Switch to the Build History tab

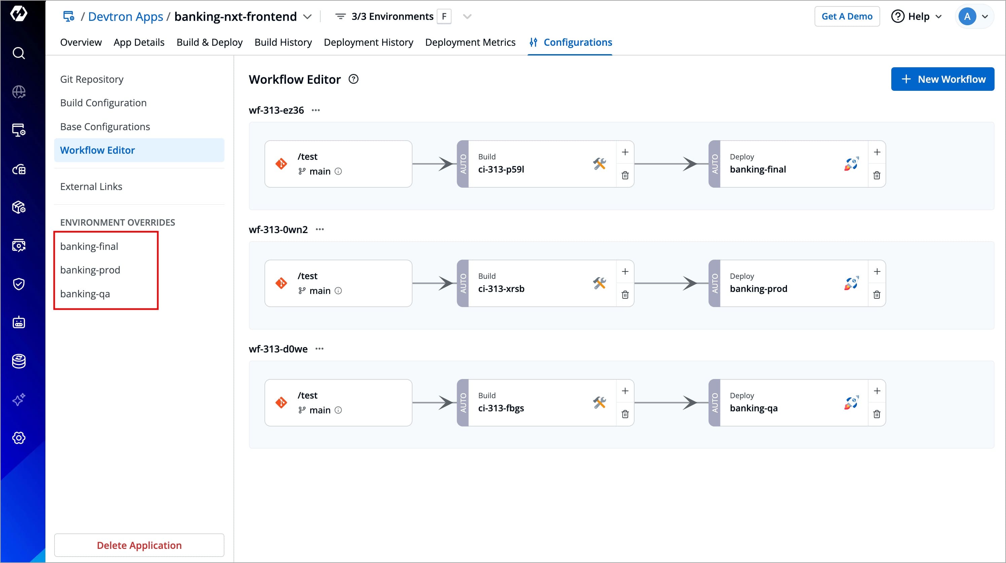coord(283,42)
